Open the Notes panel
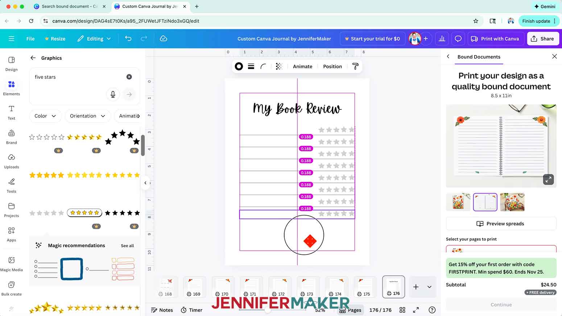 point(162,310)
